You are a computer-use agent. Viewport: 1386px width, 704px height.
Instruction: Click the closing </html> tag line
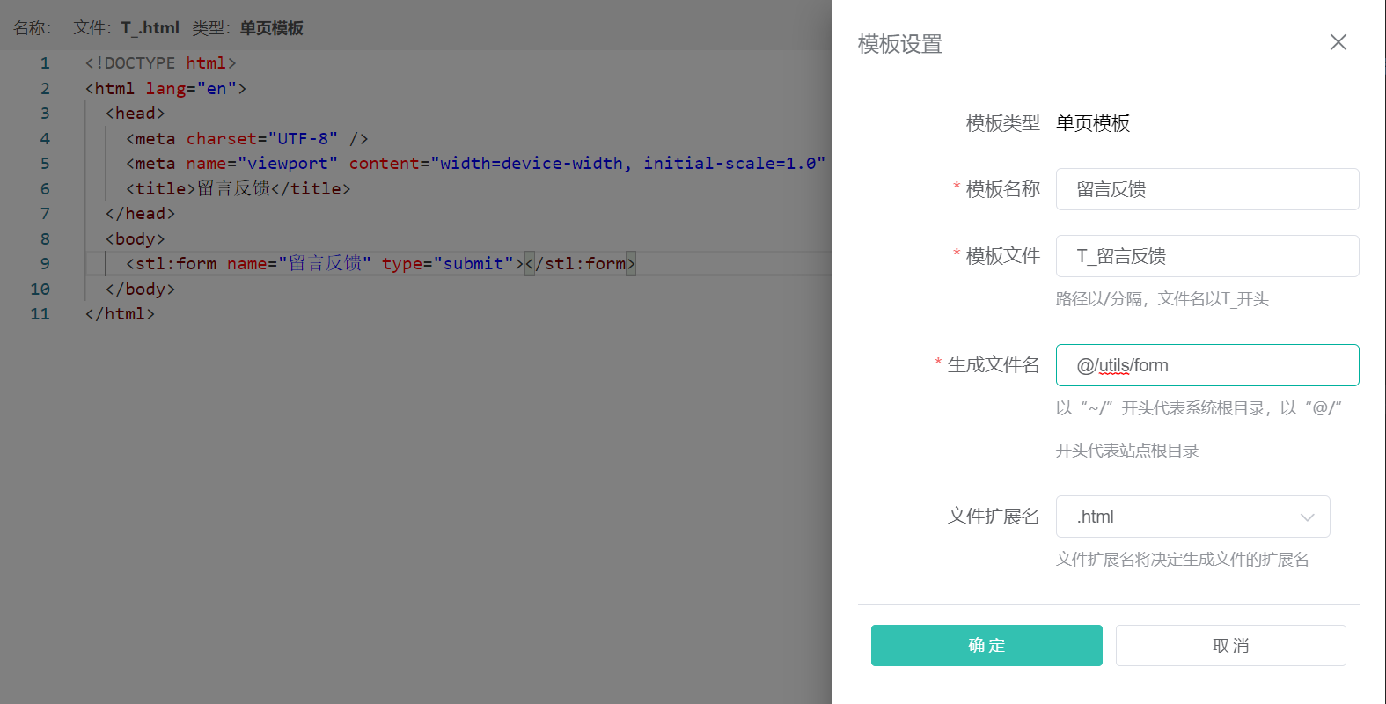120,314
